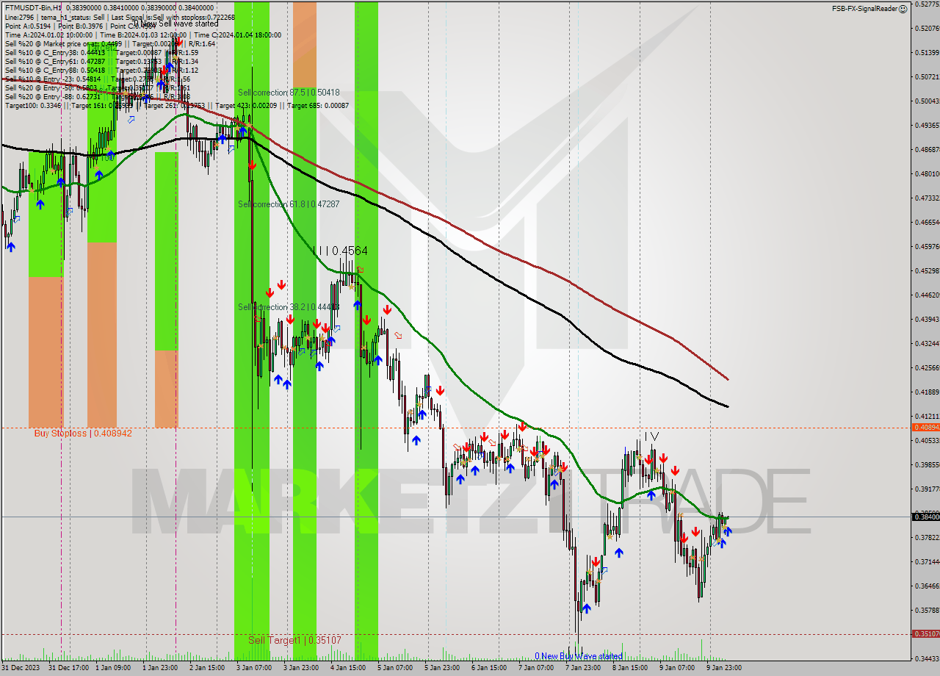Click the orange stoploss price tag 0.40894
940x676 pixels.
[x=925, y=427]
